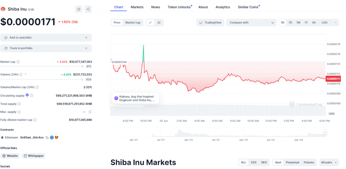Click the #24 volume rank badge

point(89,79)
